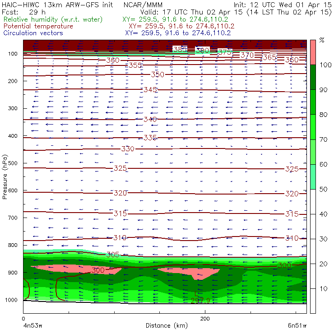
Task: Click the '200' distance axis tick label
Action: 205,319
